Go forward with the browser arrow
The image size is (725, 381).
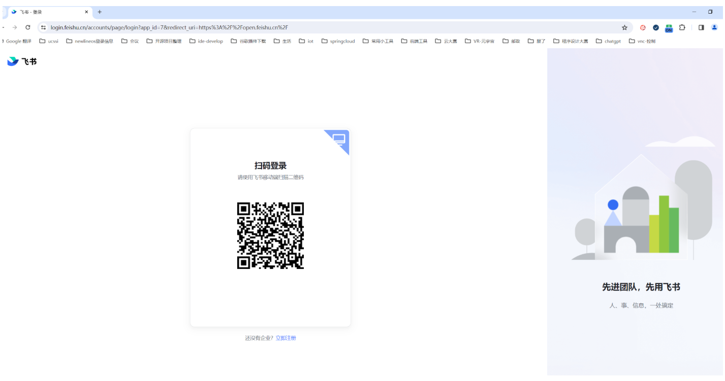coord(15,27)
